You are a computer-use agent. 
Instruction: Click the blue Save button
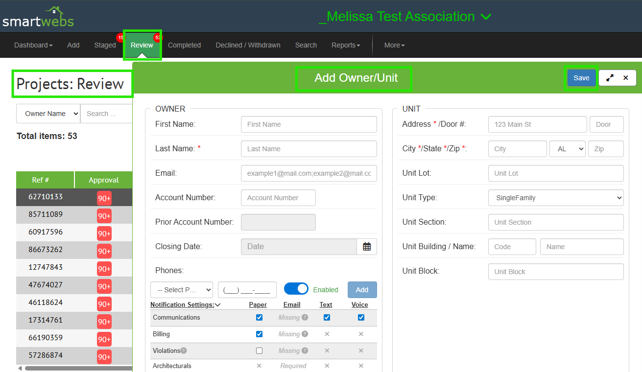(x=581, y=78)
